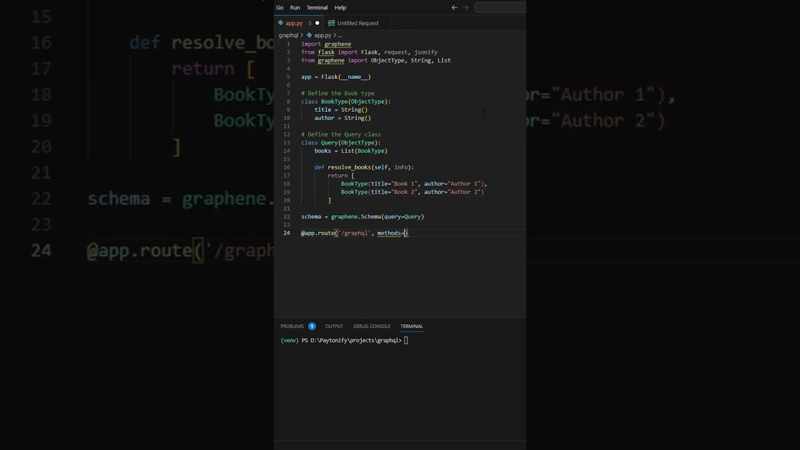800x450 pixels.
Task: Switch to the Untitled Request tab
Action: (358, 23)
